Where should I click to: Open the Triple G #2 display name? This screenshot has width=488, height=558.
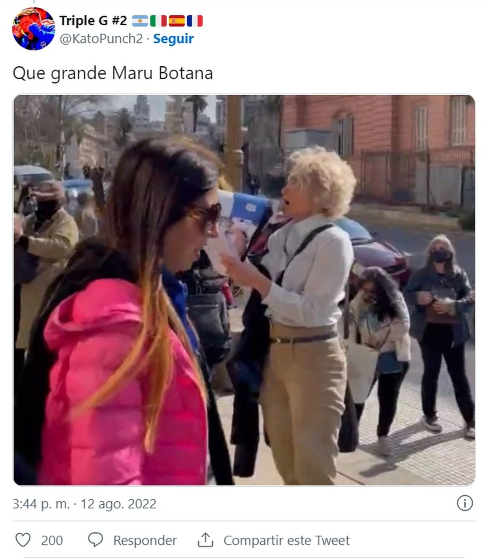93,20
